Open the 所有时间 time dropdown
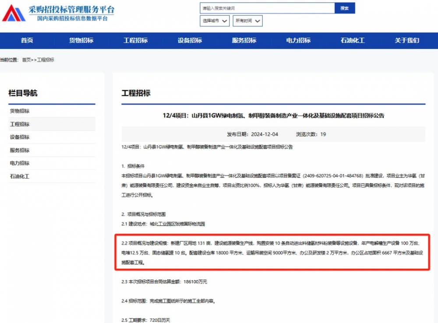 (247, 21)
